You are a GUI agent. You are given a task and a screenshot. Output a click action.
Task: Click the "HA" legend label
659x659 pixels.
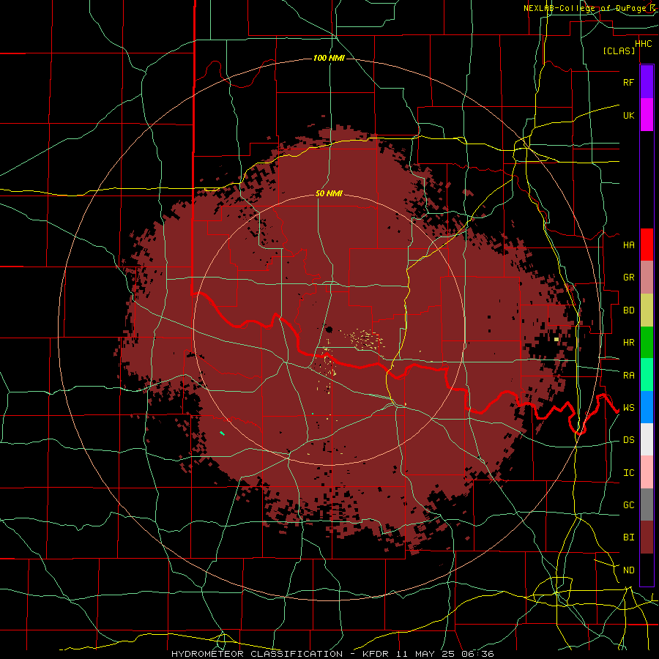click(x=628, y=245)
